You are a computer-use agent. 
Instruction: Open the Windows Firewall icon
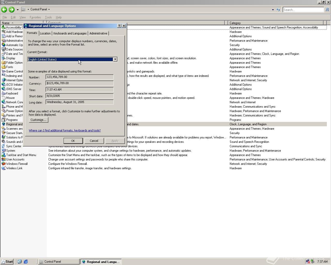click(4, 164)
